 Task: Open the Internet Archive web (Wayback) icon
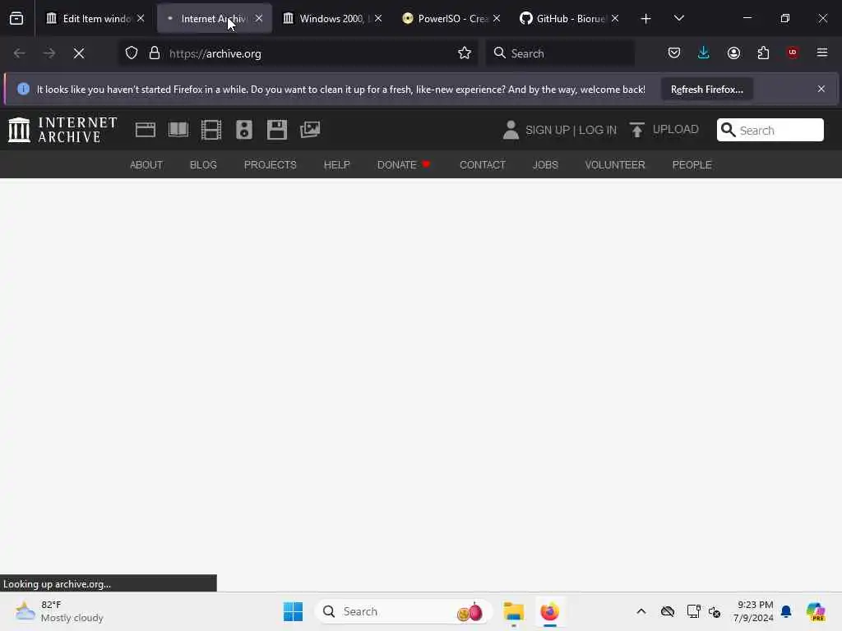point(145,130)
